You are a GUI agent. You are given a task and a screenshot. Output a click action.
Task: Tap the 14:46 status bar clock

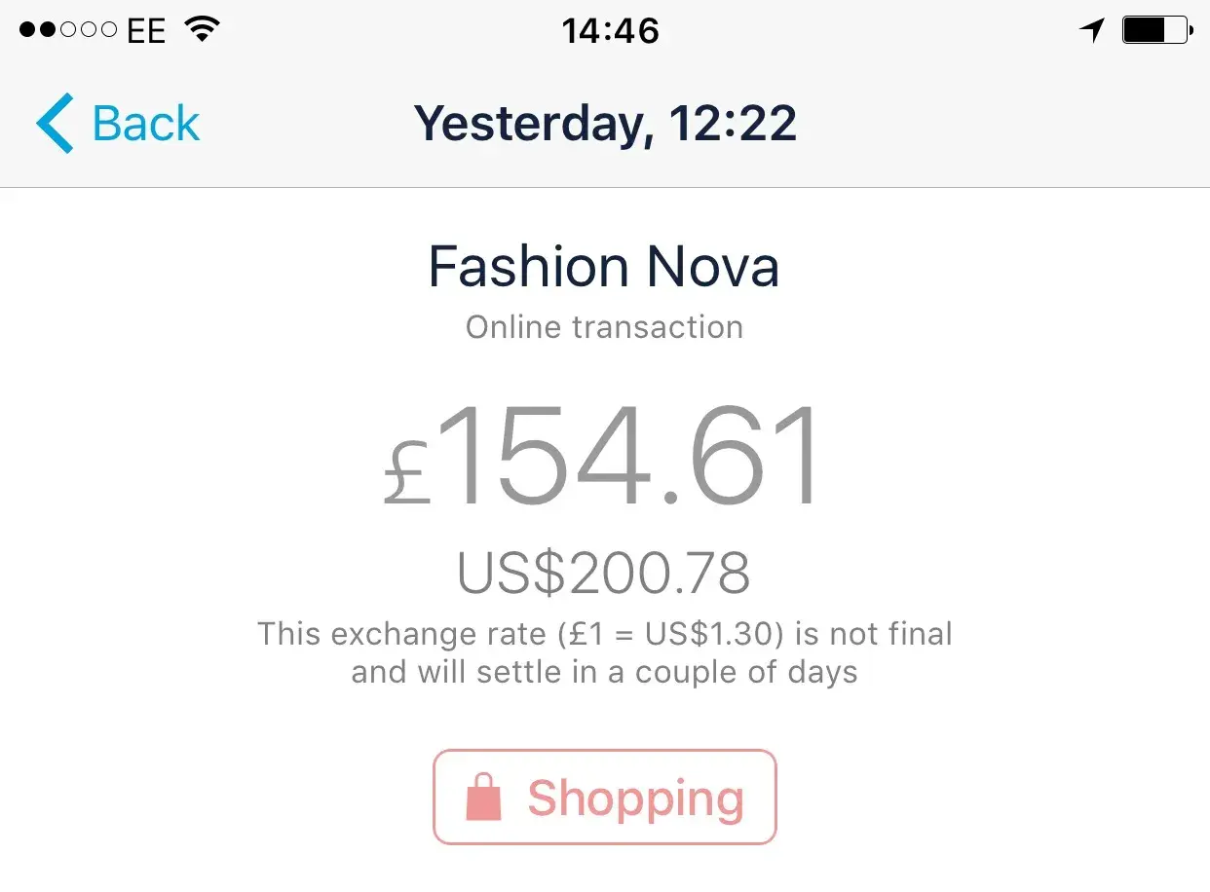coord(611,31)
